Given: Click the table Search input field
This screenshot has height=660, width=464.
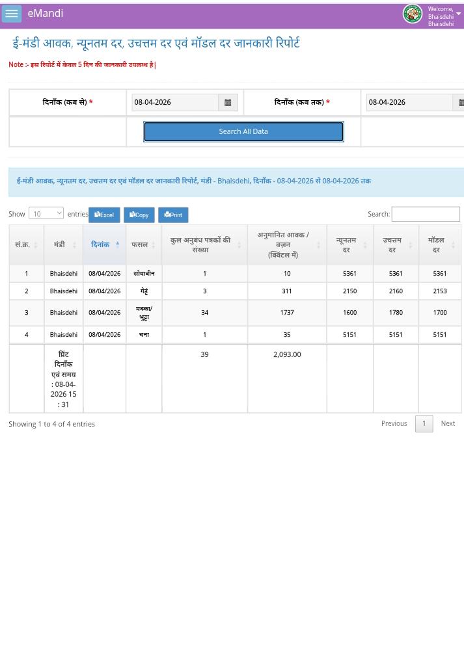Looking at the screenshot, I should 425,214.
